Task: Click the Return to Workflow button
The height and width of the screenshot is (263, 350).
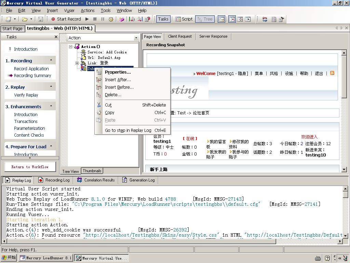Action: (x=30, y=167)
